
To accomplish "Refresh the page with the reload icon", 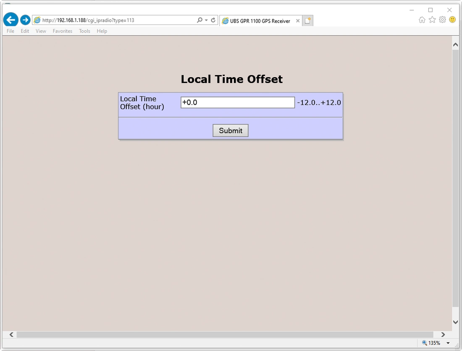I will click(x=213, y=20).
